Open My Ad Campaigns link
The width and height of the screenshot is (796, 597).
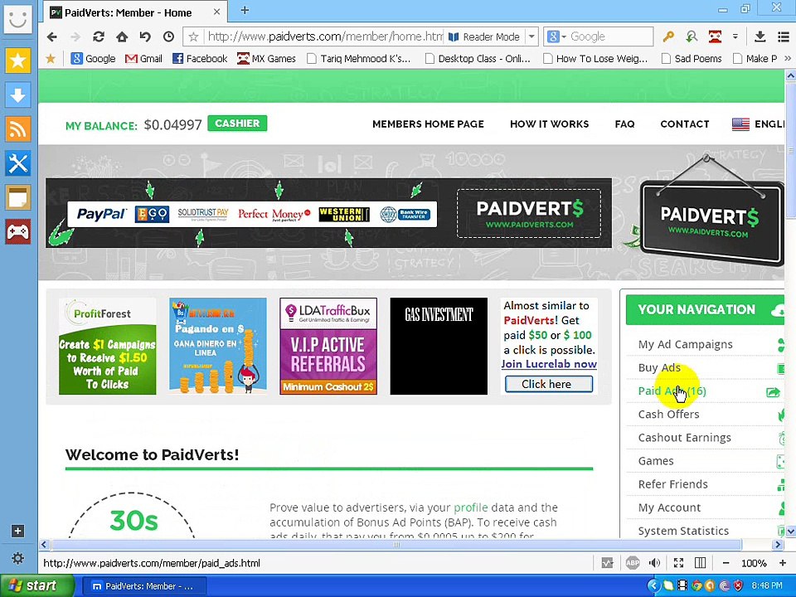pyautogui.click(x=686, y=344)
